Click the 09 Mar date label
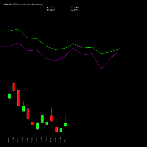The height and width of the screenshot is (147, 147). point(9,140)
